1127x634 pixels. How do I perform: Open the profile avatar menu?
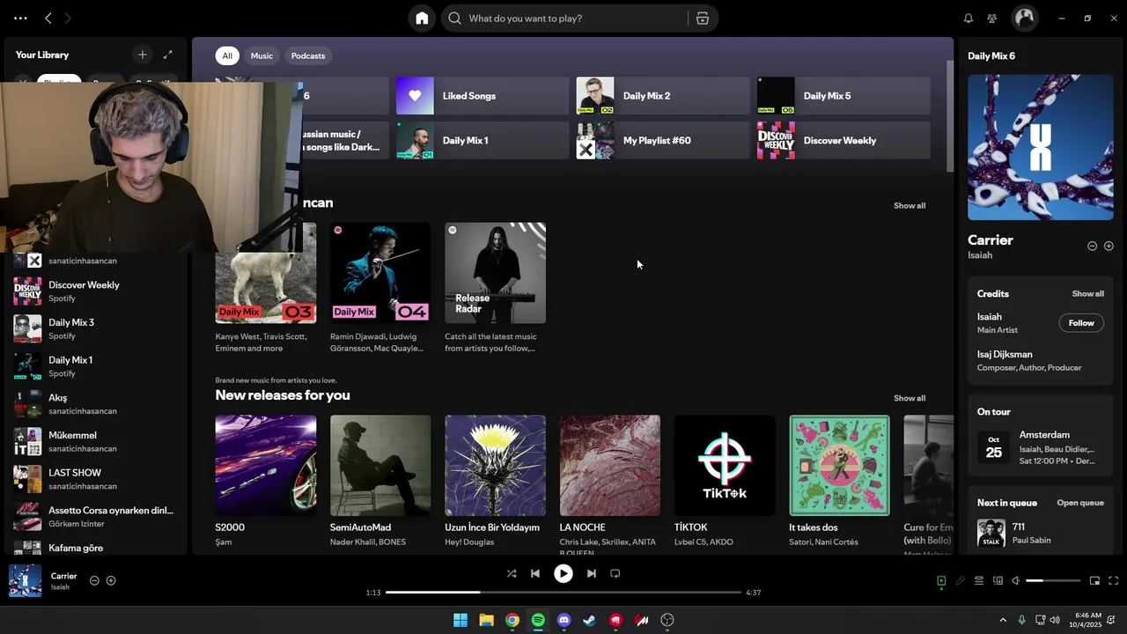pyautogui.click(x=1024, y=18)
